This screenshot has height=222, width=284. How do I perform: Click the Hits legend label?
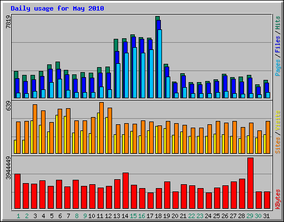pos(278,23)
